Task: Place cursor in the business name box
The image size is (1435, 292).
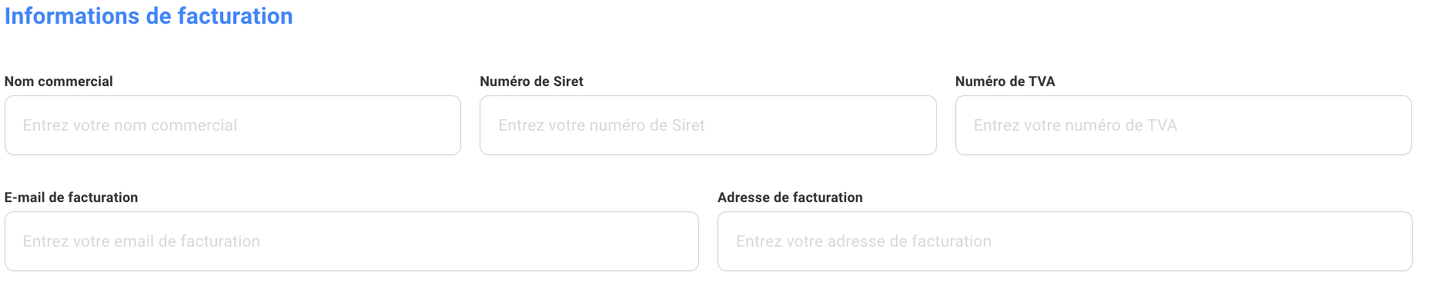Action: [x=232, y=125]
